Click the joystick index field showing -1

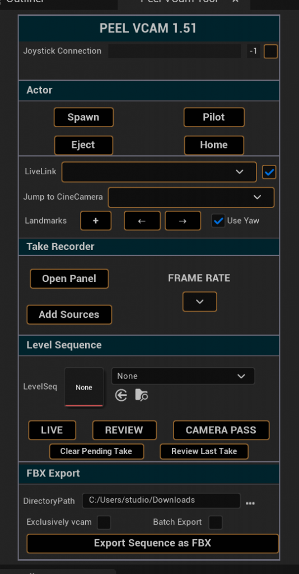tap(253, 51)
